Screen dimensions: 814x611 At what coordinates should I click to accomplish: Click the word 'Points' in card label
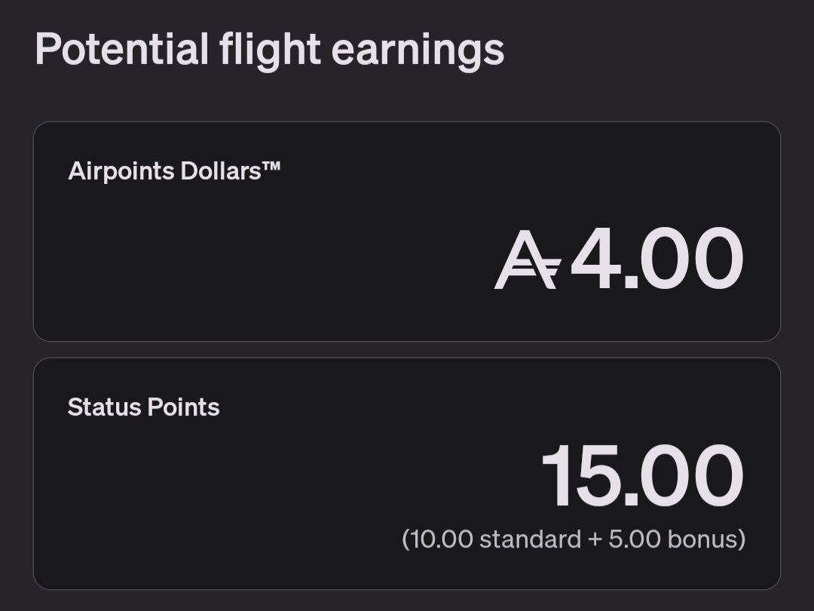tap(183, 407)
